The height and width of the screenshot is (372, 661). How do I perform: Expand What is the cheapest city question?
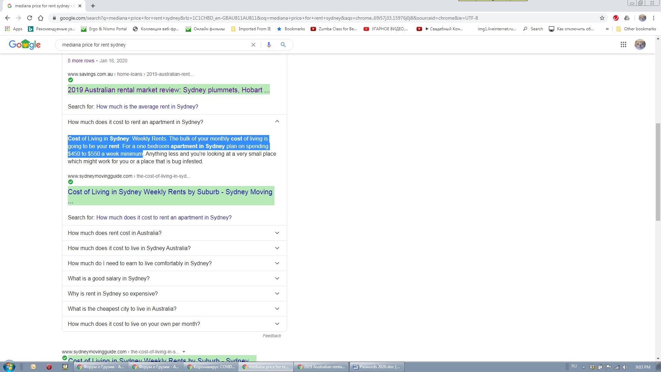click(x=174, y=309)
